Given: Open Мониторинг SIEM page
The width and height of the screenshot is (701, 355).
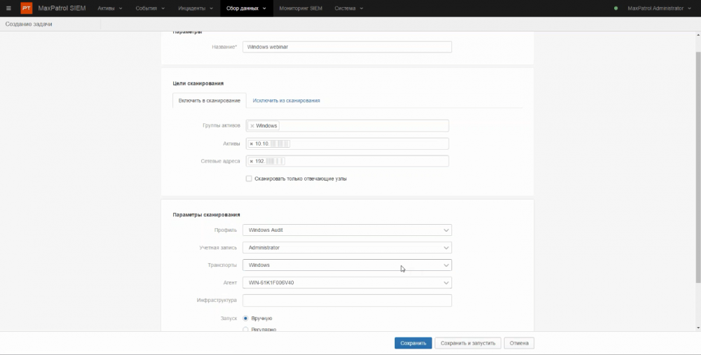Looking at the screenshot, I should (x=301, y=8).
